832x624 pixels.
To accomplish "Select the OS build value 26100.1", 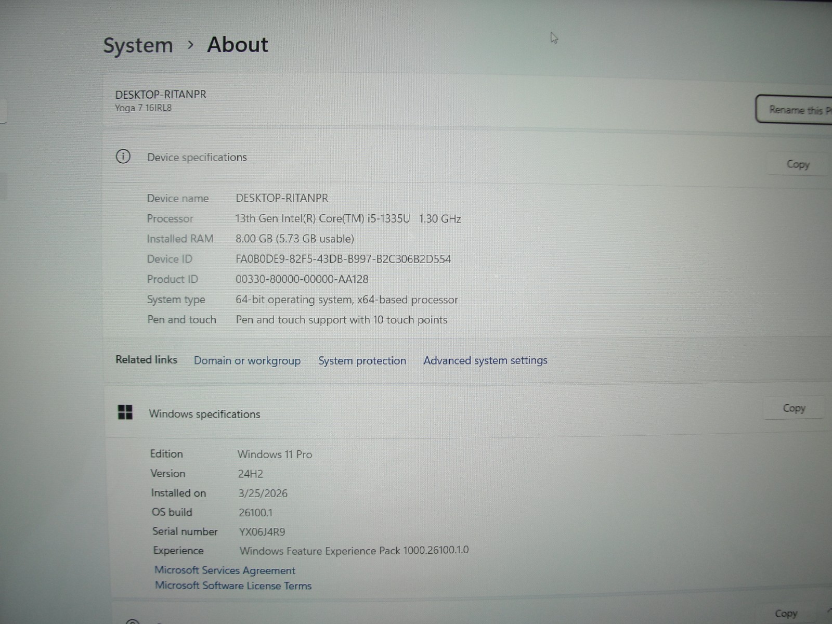I will click(x=255, y=513).
